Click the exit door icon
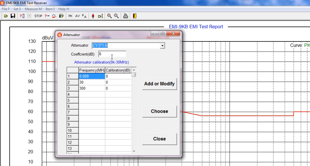Screen dimensions: 310x166 click(x=135, y=16)
